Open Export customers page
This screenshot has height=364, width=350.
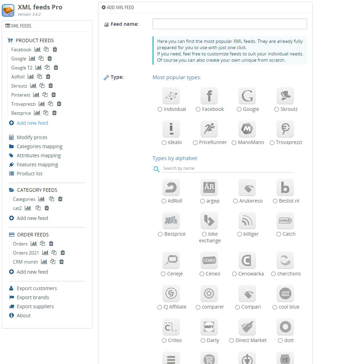(x=37, y=288)
